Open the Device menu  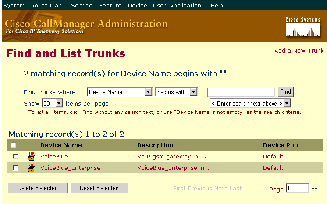[x=138, y=5]
